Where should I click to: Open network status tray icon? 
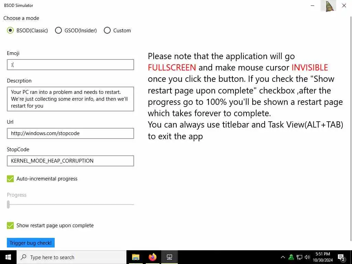[299, 257]
